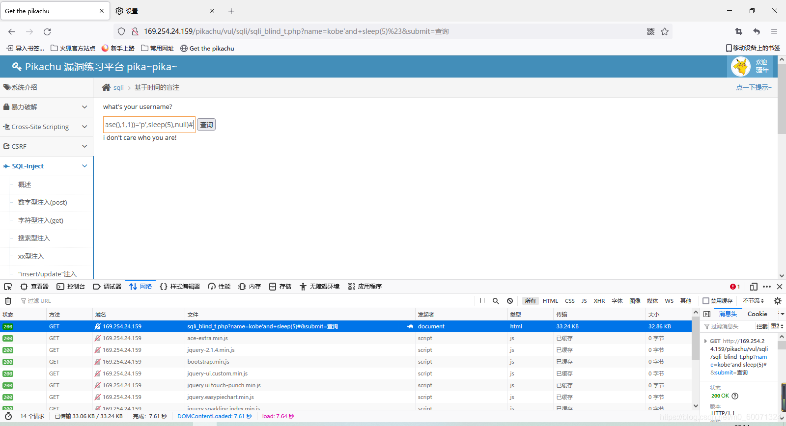
Task: Expand the GET request URL details
Action: coord(706,341)
